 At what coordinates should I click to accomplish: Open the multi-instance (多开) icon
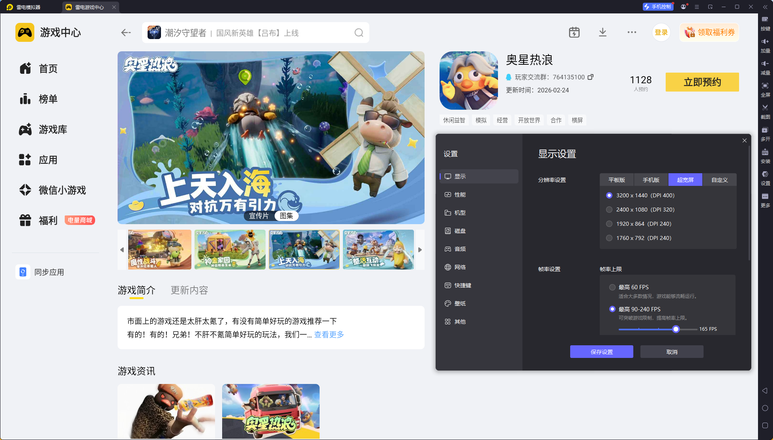(x=765, y=130)
